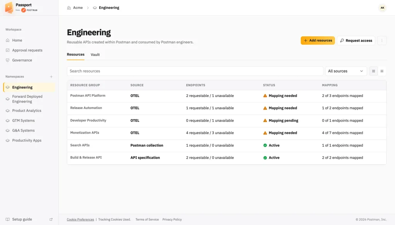Click the Forward Deployed Engineering namespace icon
The height and width of the screenshot is (225, 395).
(8, 99)
